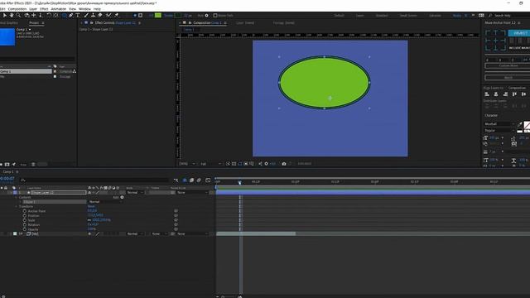Open the Animation menu

click(x=59, y=9)
